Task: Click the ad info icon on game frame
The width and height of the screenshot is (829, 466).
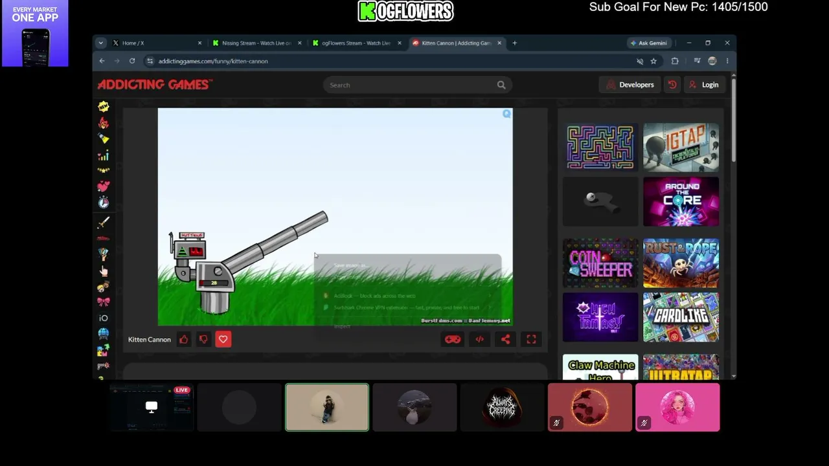Action: (506, 114)
